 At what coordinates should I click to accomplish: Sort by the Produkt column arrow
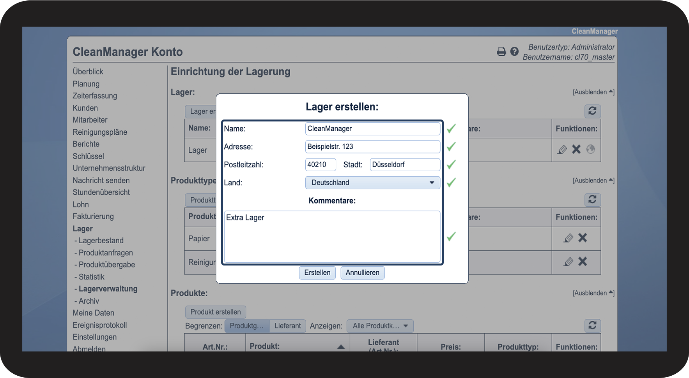tap(341, 347)
